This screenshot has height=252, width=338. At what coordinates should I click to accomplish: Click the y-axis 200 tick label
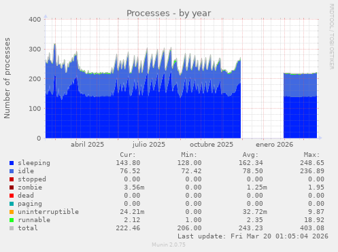[x=35, y=79]
